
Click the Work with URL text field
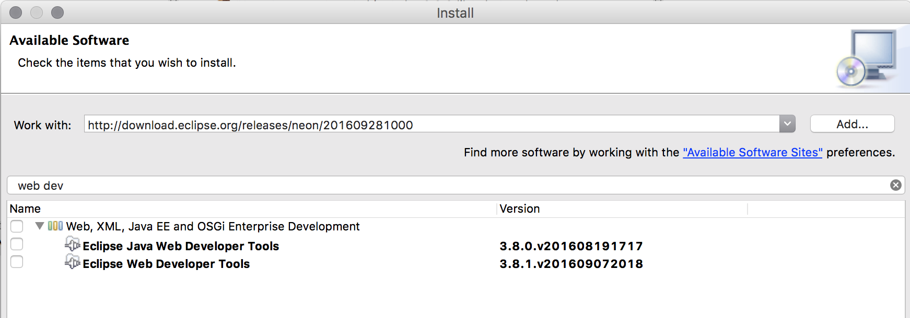point(431,125)
